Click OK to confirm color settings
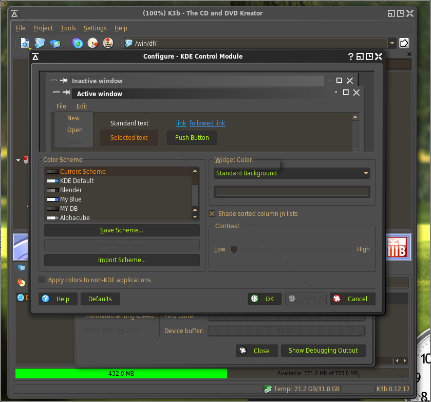Image resolution: width=431 pixels, height=402 pixels. (265, 299)
